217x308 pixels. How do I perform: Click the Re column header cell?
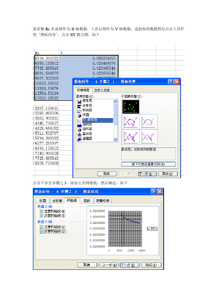tap(47, 53)
